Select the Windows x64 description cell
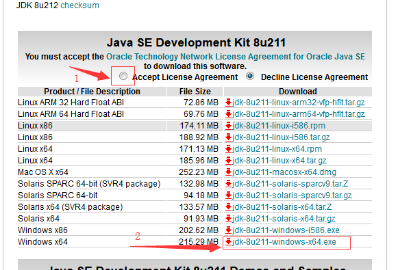This screenshot has height=270, width=398. pos(92,242)
